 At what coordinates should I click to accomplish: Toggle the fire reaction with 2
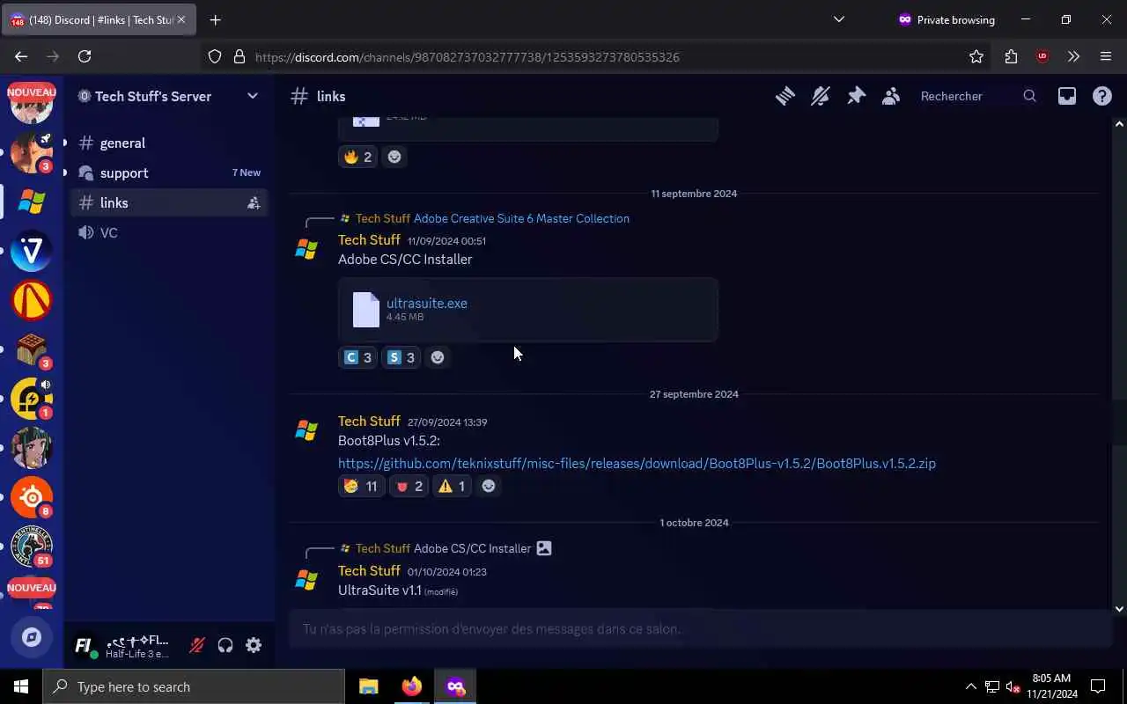358,157
